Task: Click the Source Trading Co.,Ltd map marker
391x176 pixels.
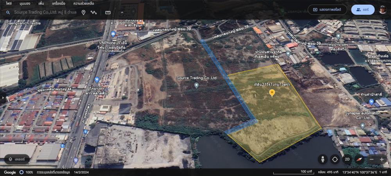Action: tap(196, 85)
